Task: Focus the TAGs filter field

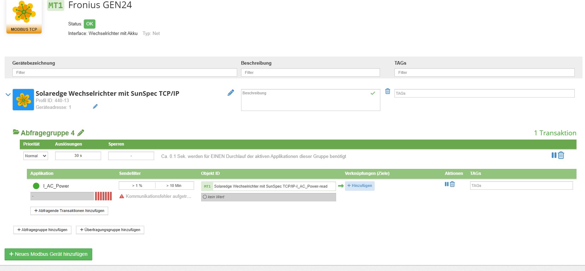Action: pyautogui.click(x=484, y=72)
